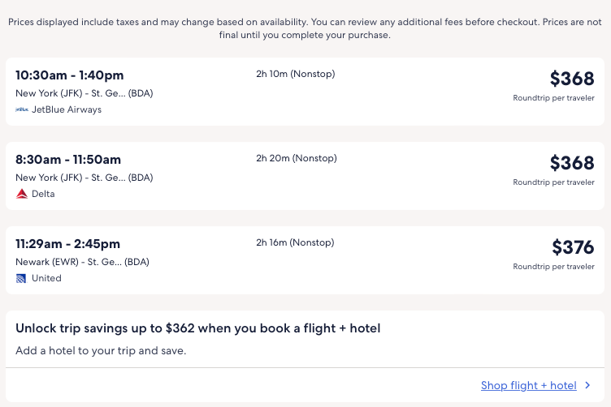Select the 11:29am - 2:45pm United flight
This screenshot has height=407, width=611.
(68, 244)
